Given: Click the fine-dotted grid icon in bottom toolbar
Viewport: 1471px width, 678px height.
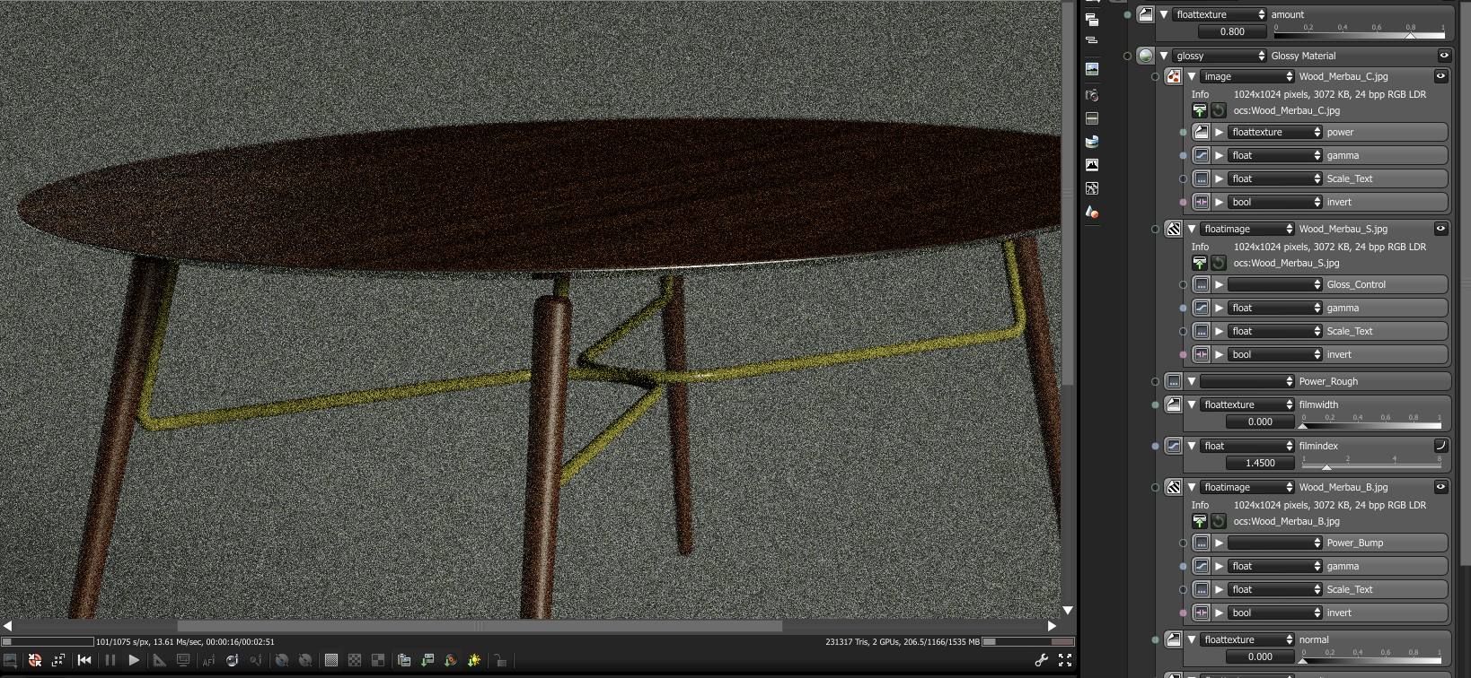Looking at the screenshot, I should pos(331,660).
